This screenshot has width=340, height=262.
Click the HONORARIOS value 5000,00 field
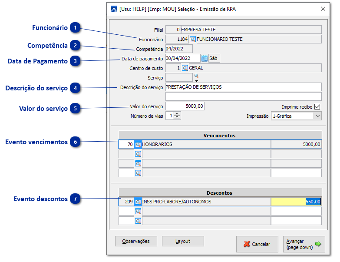coord(296,144)
